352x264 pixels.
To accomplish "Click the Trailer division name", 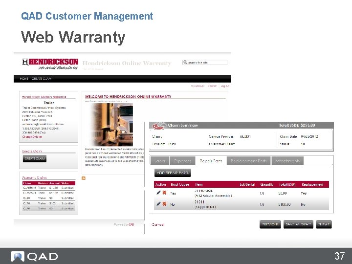I will [49, 103].
